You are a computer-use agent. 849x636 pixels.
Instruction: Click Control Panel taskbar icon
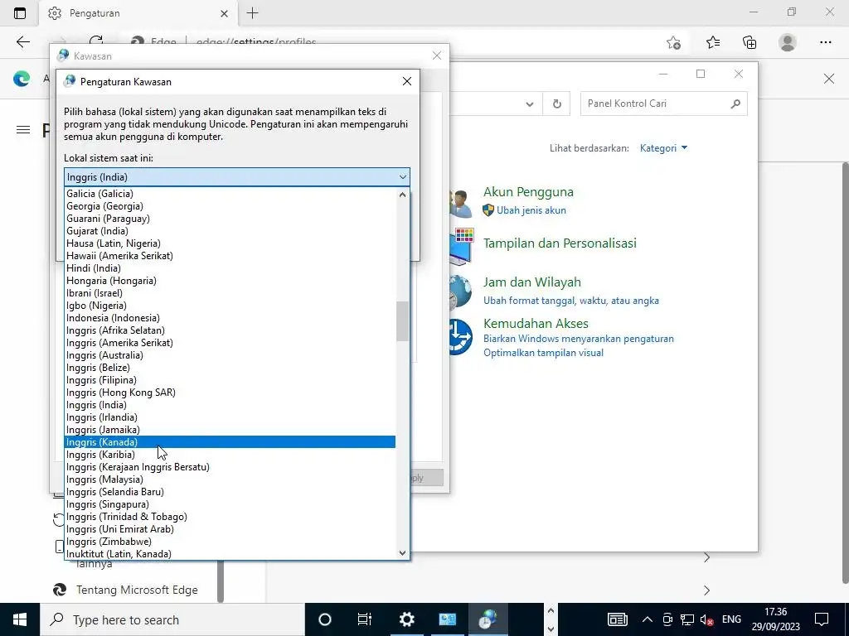447,619
